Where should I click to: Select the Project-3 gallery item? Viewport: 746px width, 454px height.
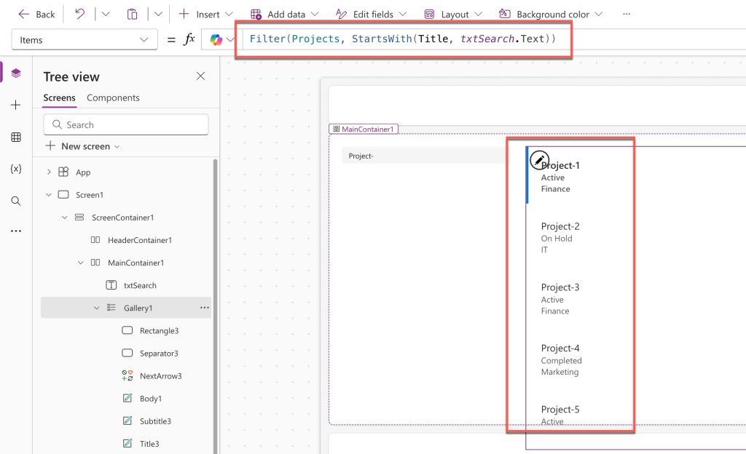point(560,287)
